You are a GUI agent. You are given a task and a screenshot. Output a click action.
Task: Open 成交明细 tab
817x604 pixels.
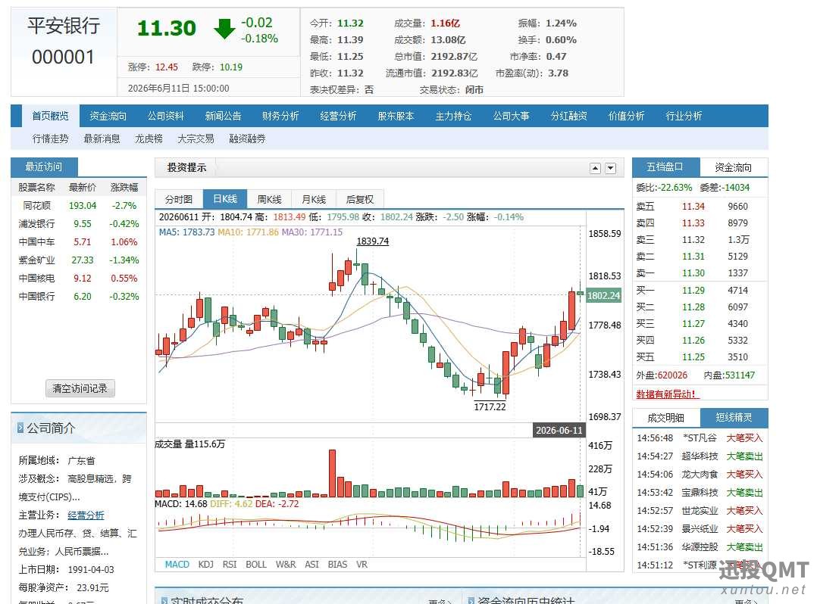[x=665, y=417]
